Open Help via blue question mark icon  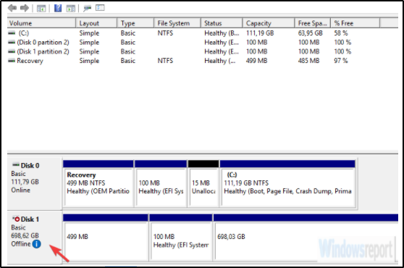pyautogui.click(x=58, y=8)
